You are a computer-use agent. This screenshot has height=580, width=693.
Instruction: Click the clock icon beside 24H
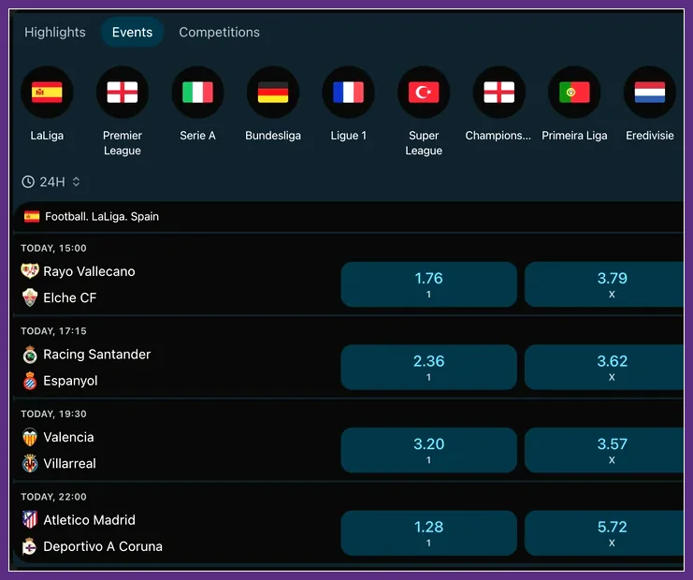28,181
